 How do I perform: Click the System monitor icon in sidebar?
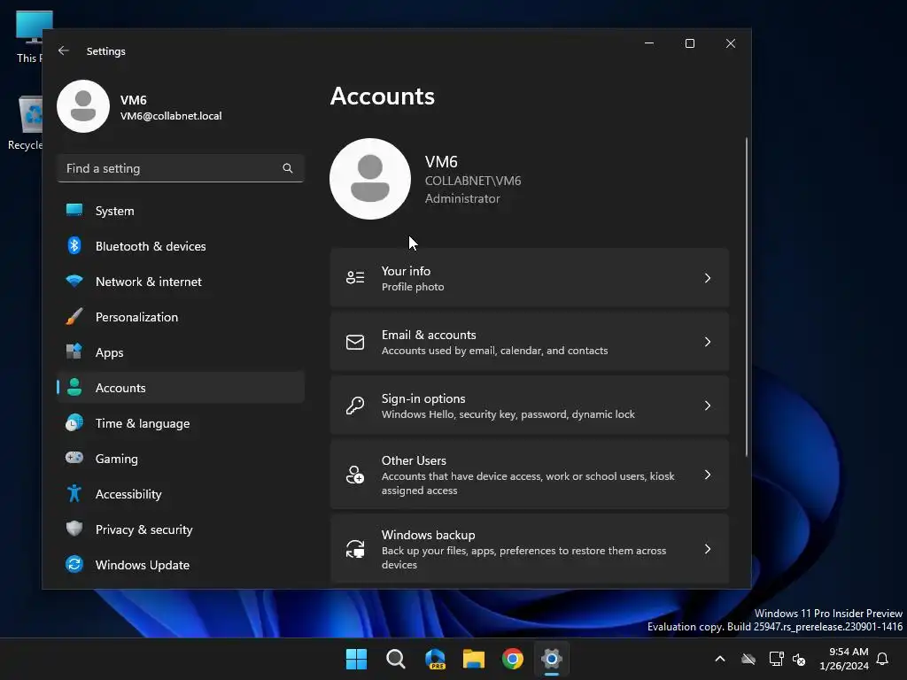tap(74, 211)
